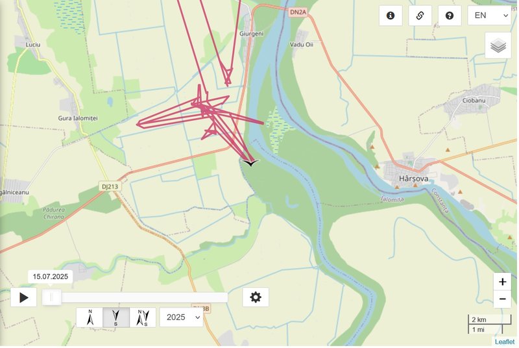The width and height of the screenshot is (519, 348).
Task: Zoom in with the plus button
Action: click(502, 282)
